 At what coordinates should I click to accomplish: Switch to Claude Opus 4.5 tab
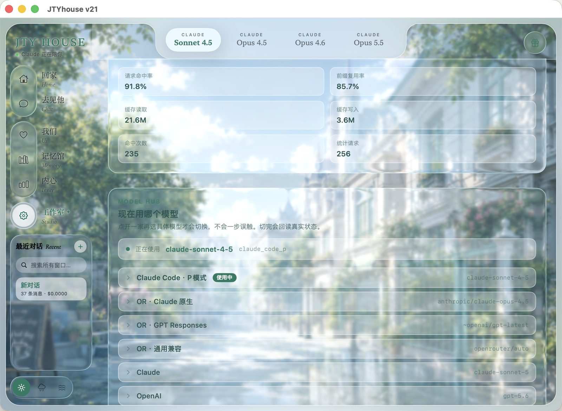251,40
